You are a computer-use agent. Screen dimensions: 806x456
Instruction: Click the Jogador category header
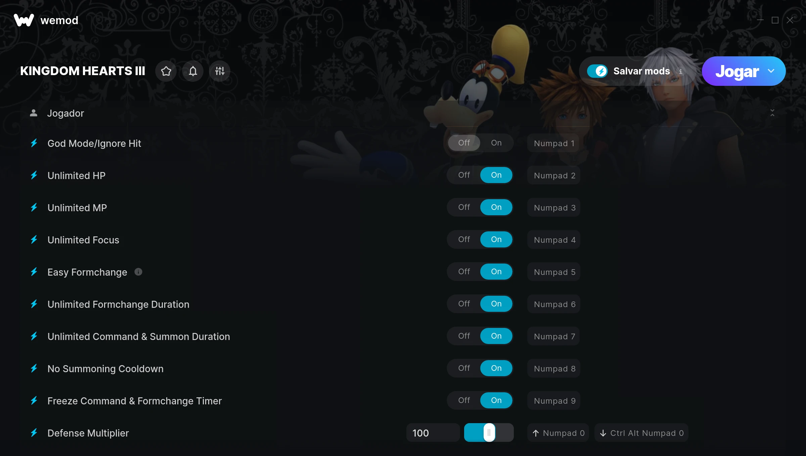403,113
